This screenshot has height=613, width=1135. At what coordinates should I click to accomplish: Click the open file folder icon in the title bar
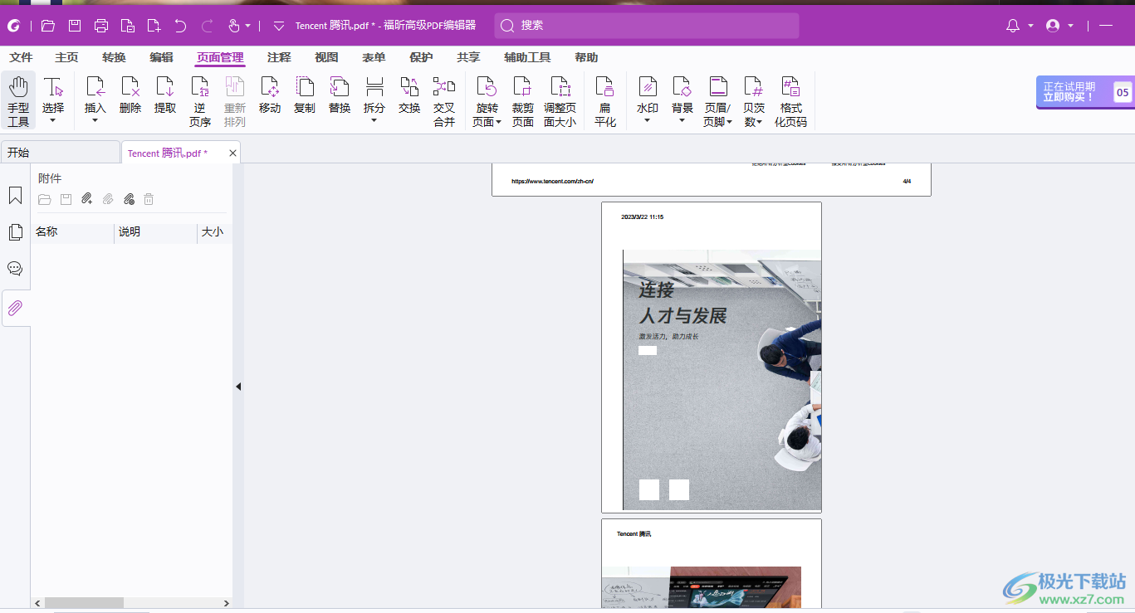(48, 26)
